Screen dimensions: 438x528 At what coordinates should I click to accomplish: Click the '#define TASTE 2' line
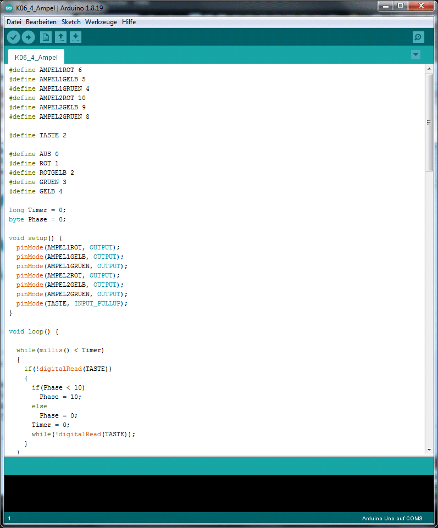37,135
